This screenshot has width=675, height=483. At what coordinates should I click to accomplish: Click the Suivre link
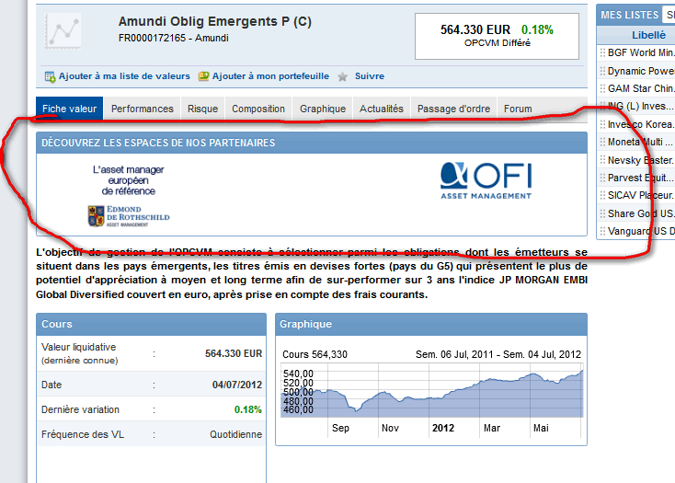[x=369, y=76]
